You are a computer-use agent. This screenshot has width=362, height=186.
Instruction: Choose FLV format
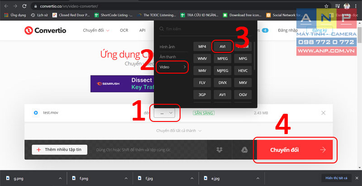(202, 83)
